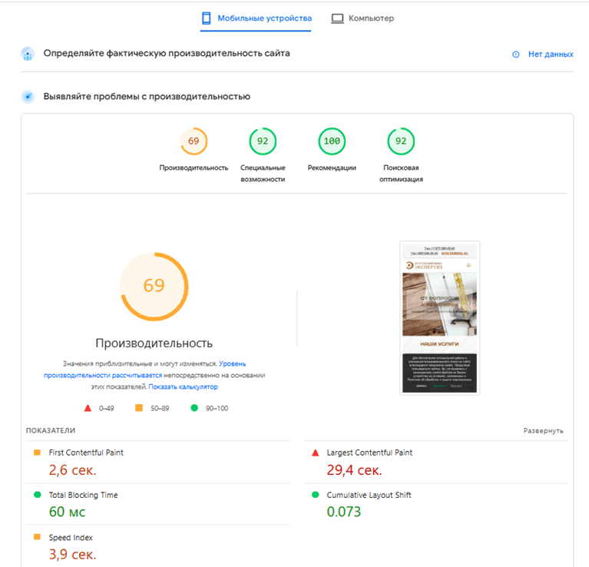Click the Определяйте фактическую производительность сайта heading

click(x=167, y=53)
